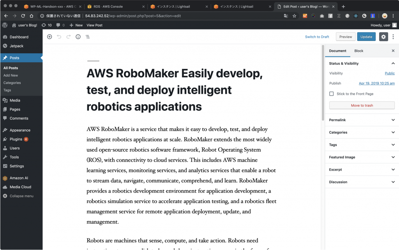399x250 pixels.
Task: Open the updates icon showing 10
Action: [x=47, y=25]
